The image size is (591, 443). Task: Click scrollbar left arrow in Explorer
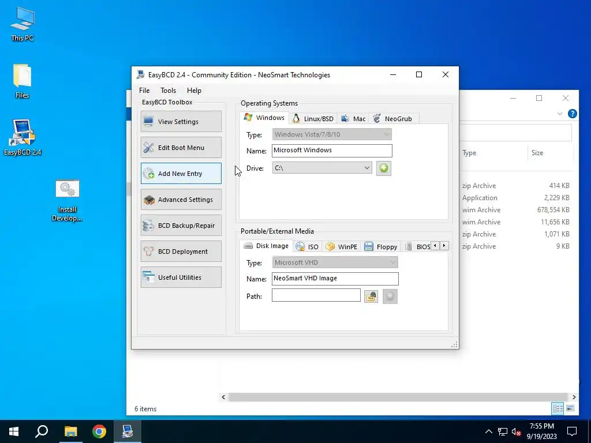tap(223, 397)
